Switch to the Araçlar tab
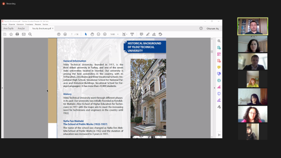This screenshot has height=158, width=281. [x=21, y=29]
